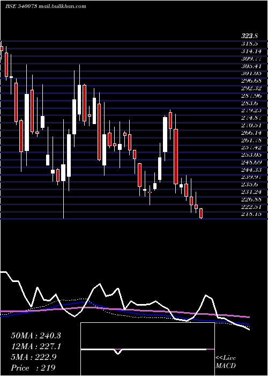Click the '<<Live MACD' label
Image resolution: width=268 pixels, height=376 pixels.
click(226, 362)
